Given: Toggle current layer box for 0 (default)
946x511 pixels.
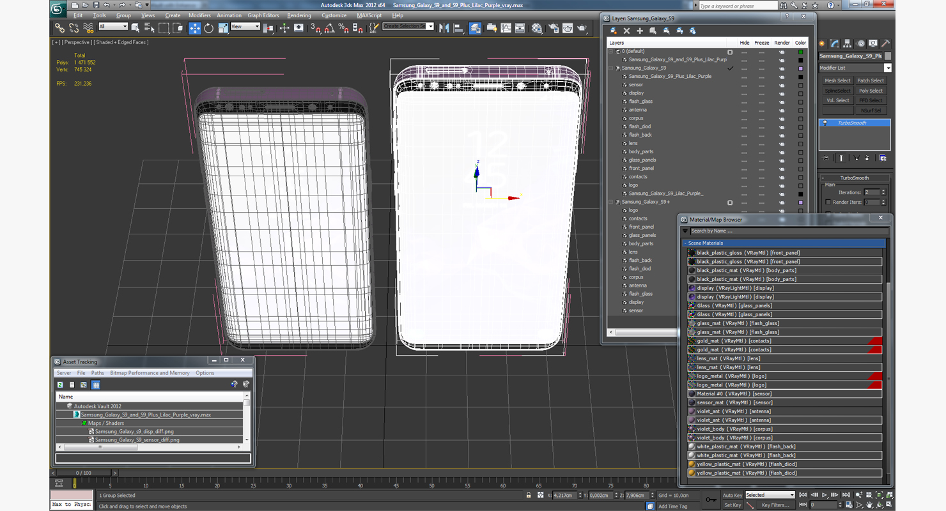Looking at the screenshot, I should [730, 52].
